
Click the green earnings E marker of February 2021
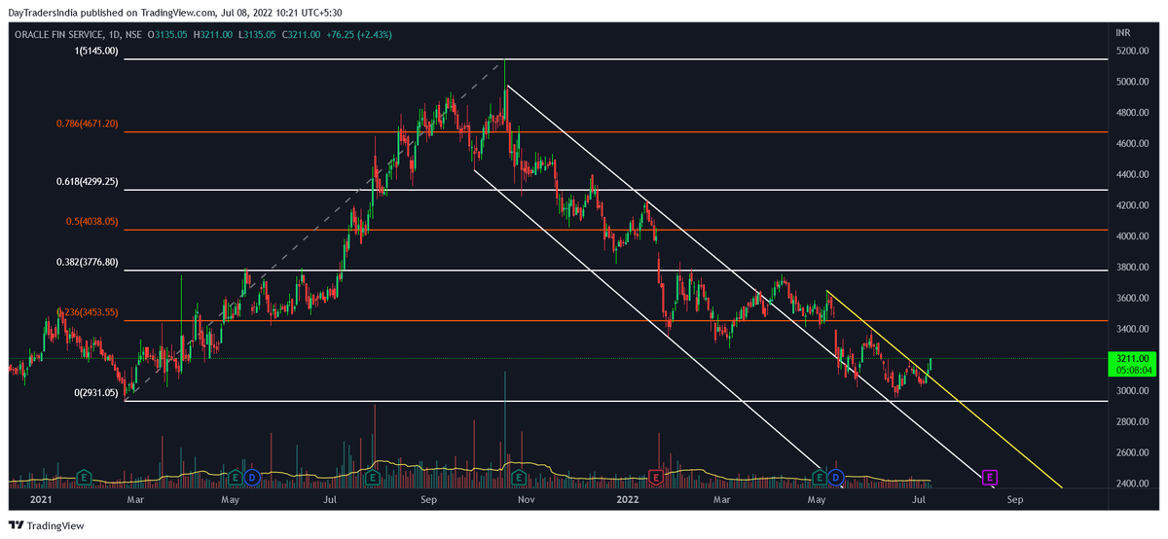(x=85, y=477)
